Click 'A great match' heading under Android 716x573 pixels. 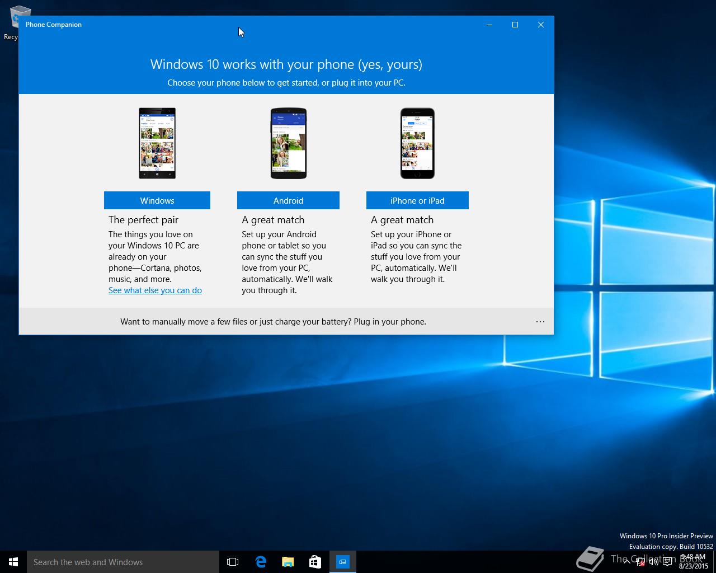pyautogui.click(x=273, y=220)
